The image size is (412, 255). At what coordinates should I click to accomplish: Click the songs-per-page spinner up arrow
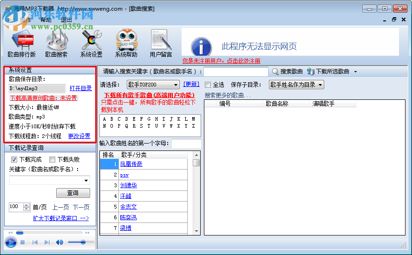(x=26, y=205)
